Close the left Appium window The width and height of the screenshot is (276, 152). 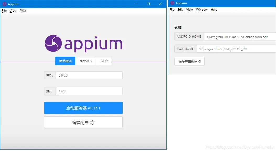pyautogui.click(x=160, y=4)
